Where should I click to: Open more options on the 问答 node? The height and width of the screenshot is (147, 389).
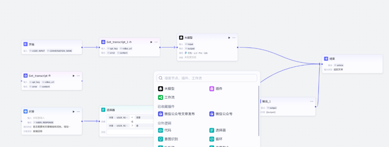tap(78, 112)
